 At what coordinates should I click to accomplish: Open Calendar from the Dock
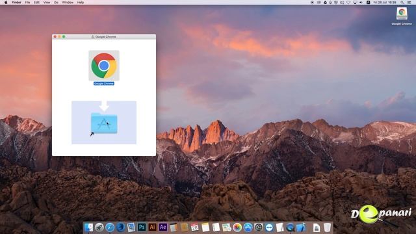(195, 227)
